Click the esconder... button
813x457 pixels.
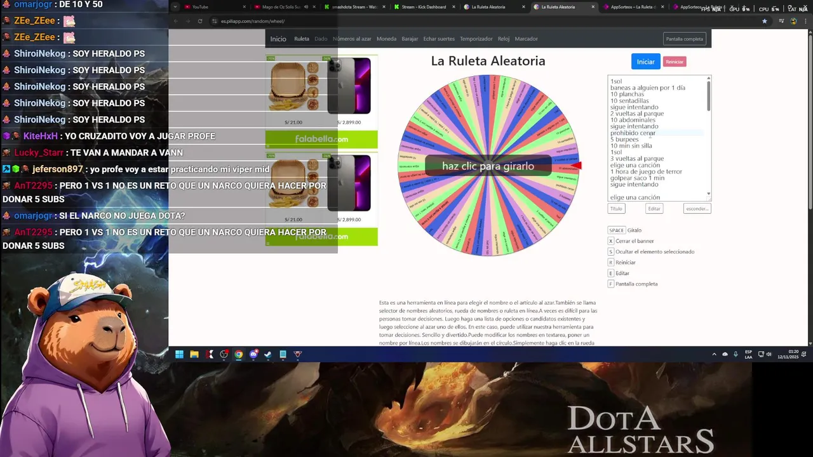[697, 208]
